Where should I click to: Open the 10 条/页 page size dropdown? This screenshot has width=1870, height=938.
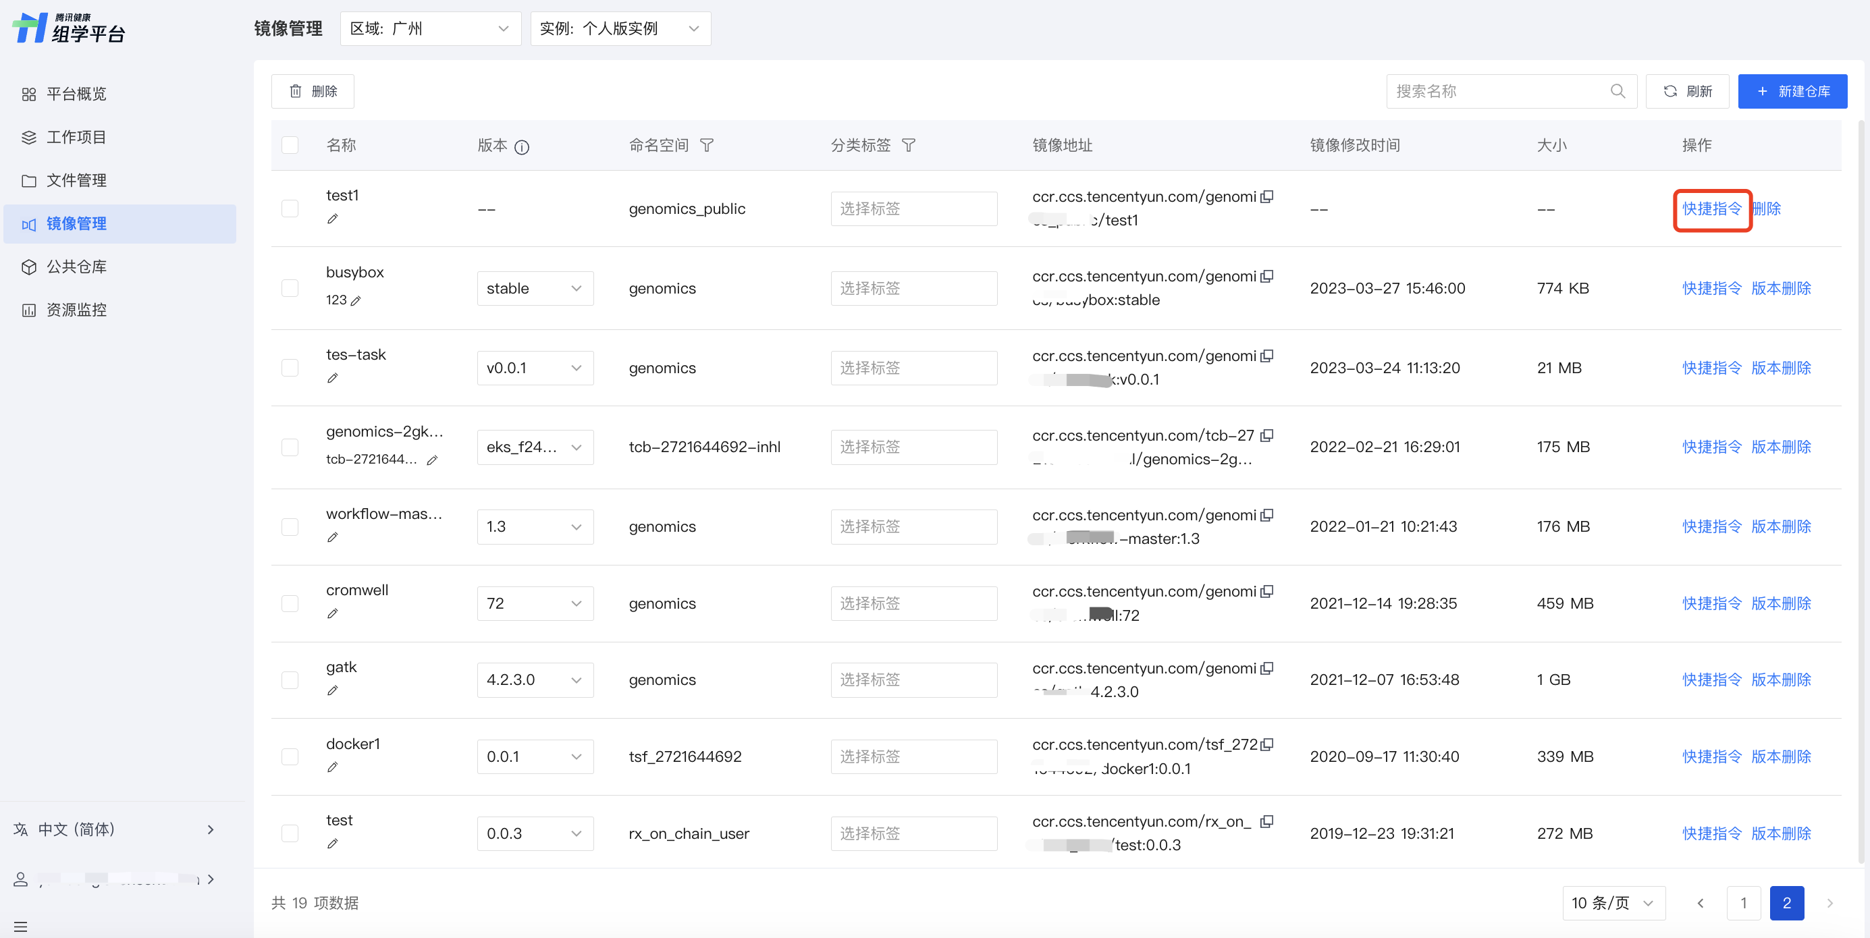pyautogui.click(x=1613, y=902)
